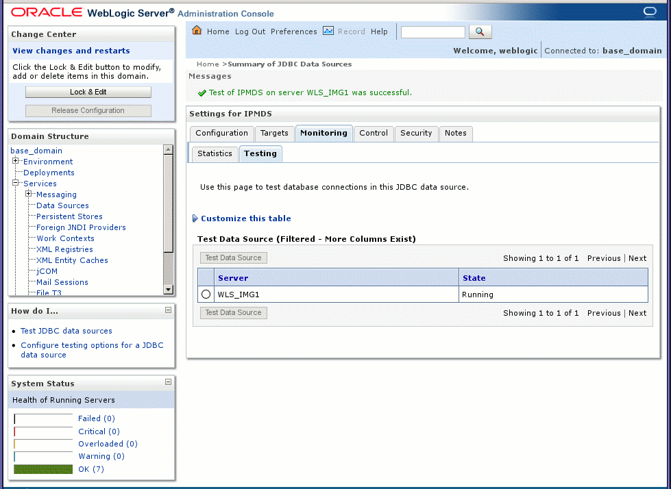Click Summary of JDBC Data Sources breadcrumb
Viewport: 671px width, 489px height.
[x=290, y=64]
